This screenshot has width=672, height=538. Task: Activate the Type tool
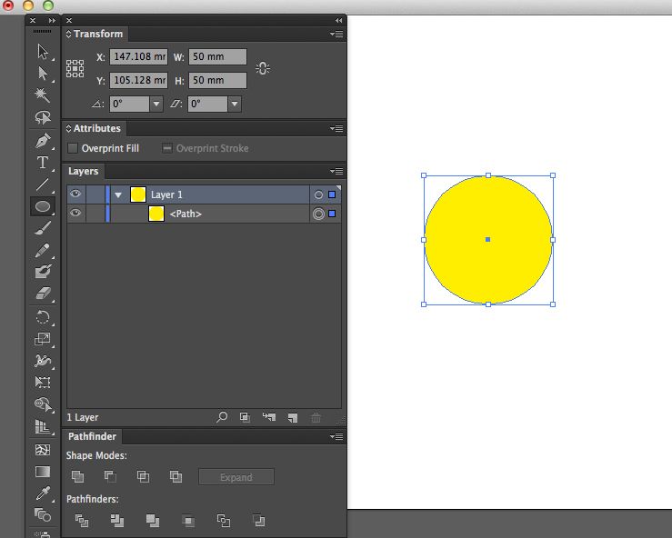[x=43, y=163]
